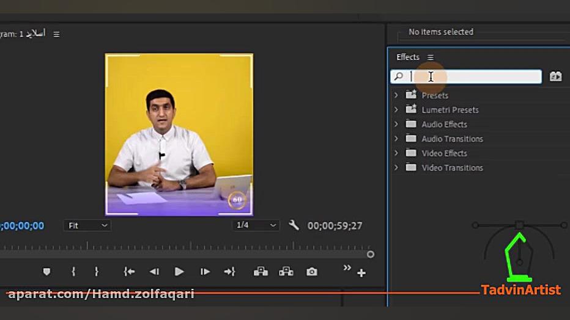Click the Mark In bracket button
The height and width of the screenshot is (320, 570).
pos(73,272)
